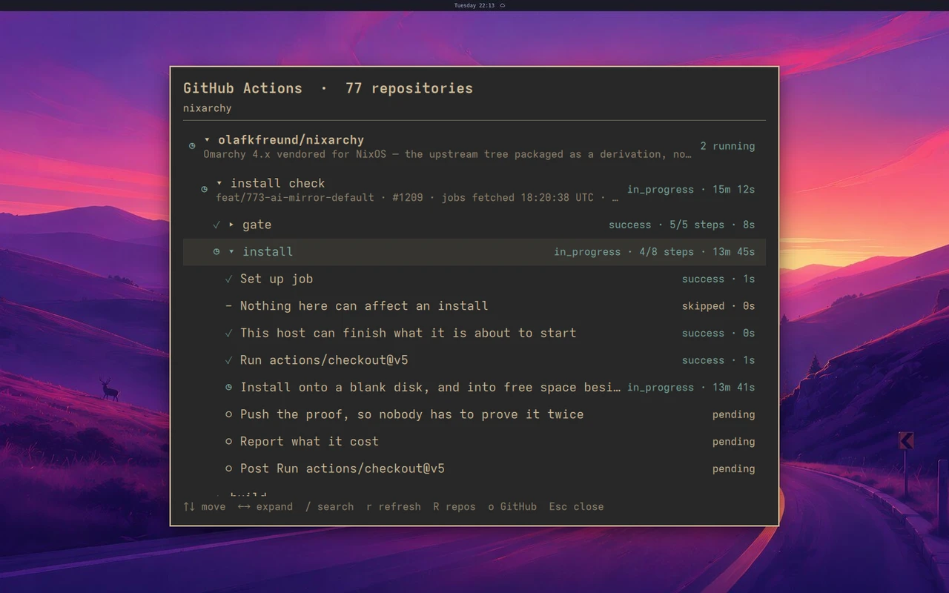This screenshot has height=593, width=949.
Task: Click the running clock icon for install check
Action: click(205, 190)
